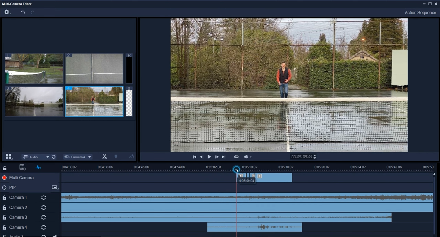Open the Multi-Camera Editor settings gear
The height and width of the screenshot is (237, 440).
tap(7, 12)
